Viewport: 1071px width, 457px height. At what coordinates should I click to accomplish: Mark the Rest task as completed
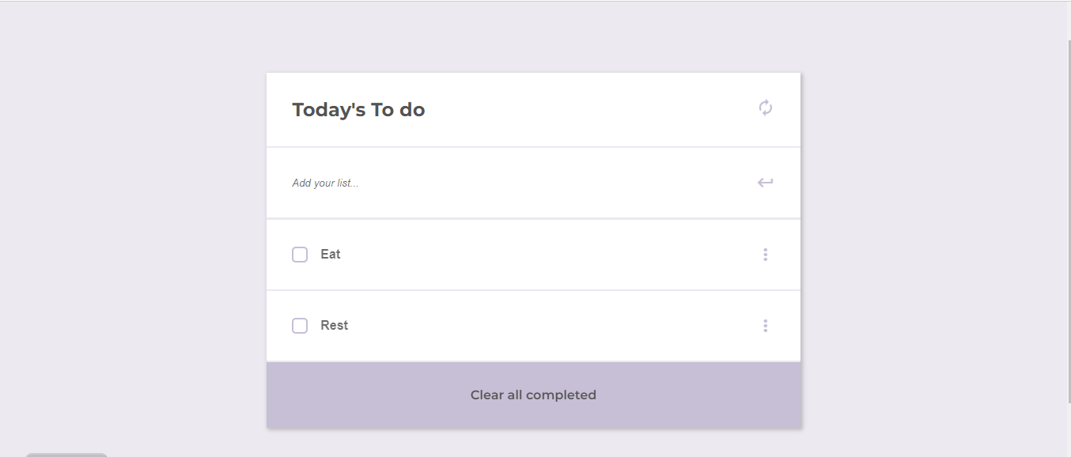300,326
